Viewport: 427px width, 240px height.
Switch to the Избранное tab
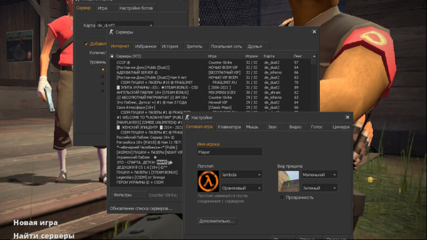[x=146, y=46]
